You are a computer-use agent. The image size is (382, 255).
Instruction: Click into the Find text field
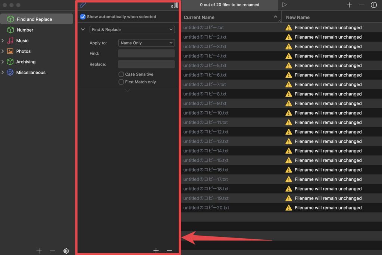(x=146, y=54)
